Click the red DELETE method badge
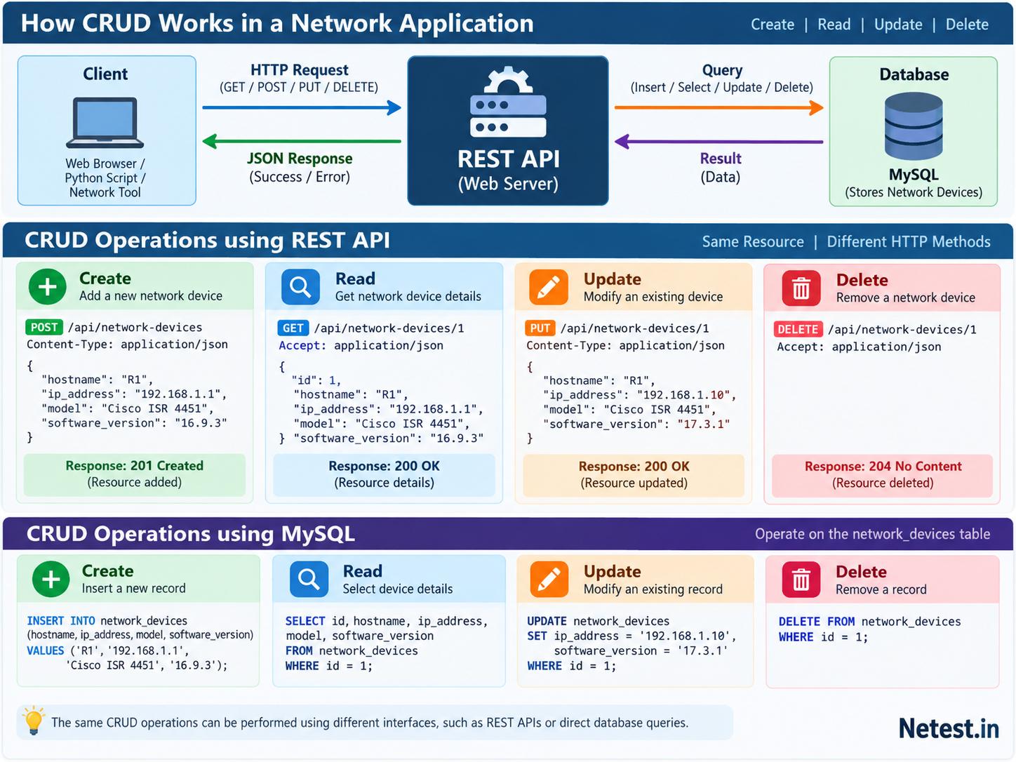The image size is (1016, 762). (798, 329)
